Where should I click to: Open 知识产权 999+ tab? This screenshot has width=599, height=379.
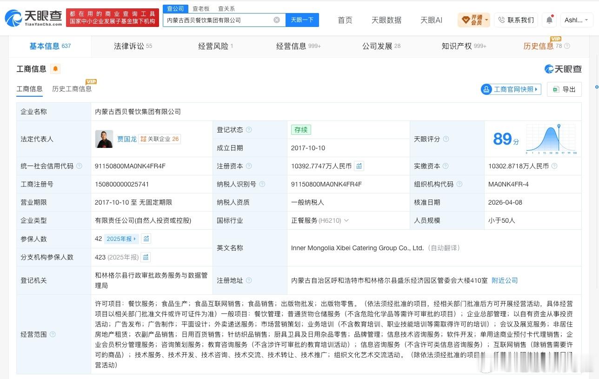click(x=464, y=46)
